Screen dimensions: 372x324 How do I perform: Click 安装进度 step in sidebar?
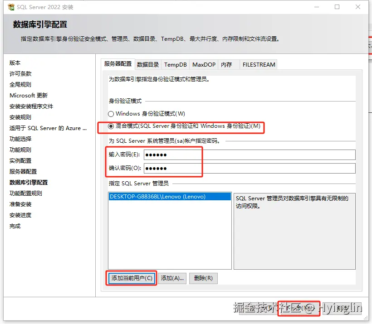click(20, 215)
